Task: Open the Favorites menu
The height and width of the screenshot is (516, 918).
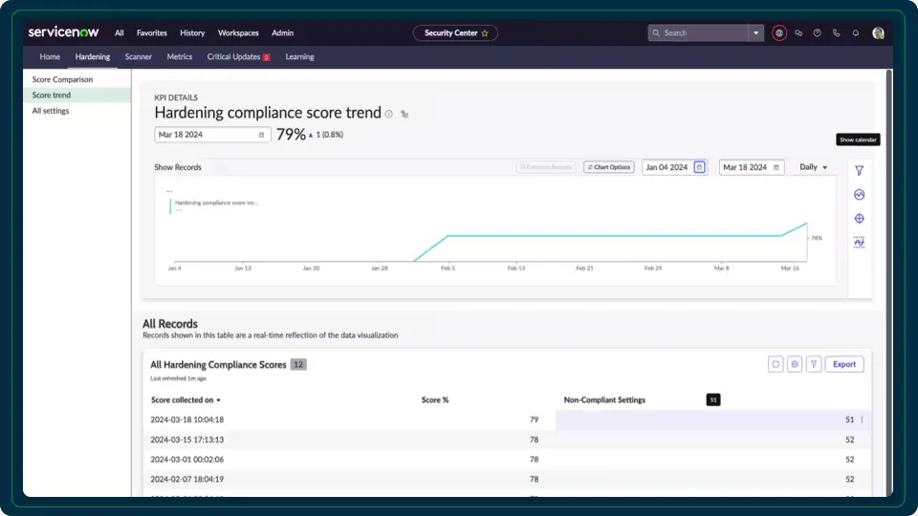Action: point(152,33)
